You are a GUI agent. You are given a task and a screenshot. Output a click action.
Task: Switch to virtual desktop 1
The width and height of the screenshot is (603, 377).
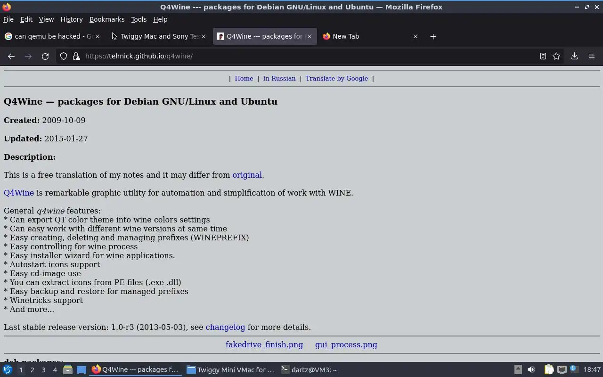(x=21, y=370)
